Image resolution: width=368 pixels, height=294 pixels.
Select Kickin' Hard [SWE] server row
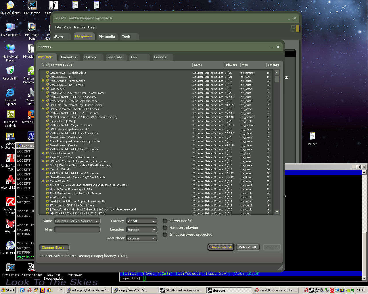pyautogui.click(x=157, y=121)
